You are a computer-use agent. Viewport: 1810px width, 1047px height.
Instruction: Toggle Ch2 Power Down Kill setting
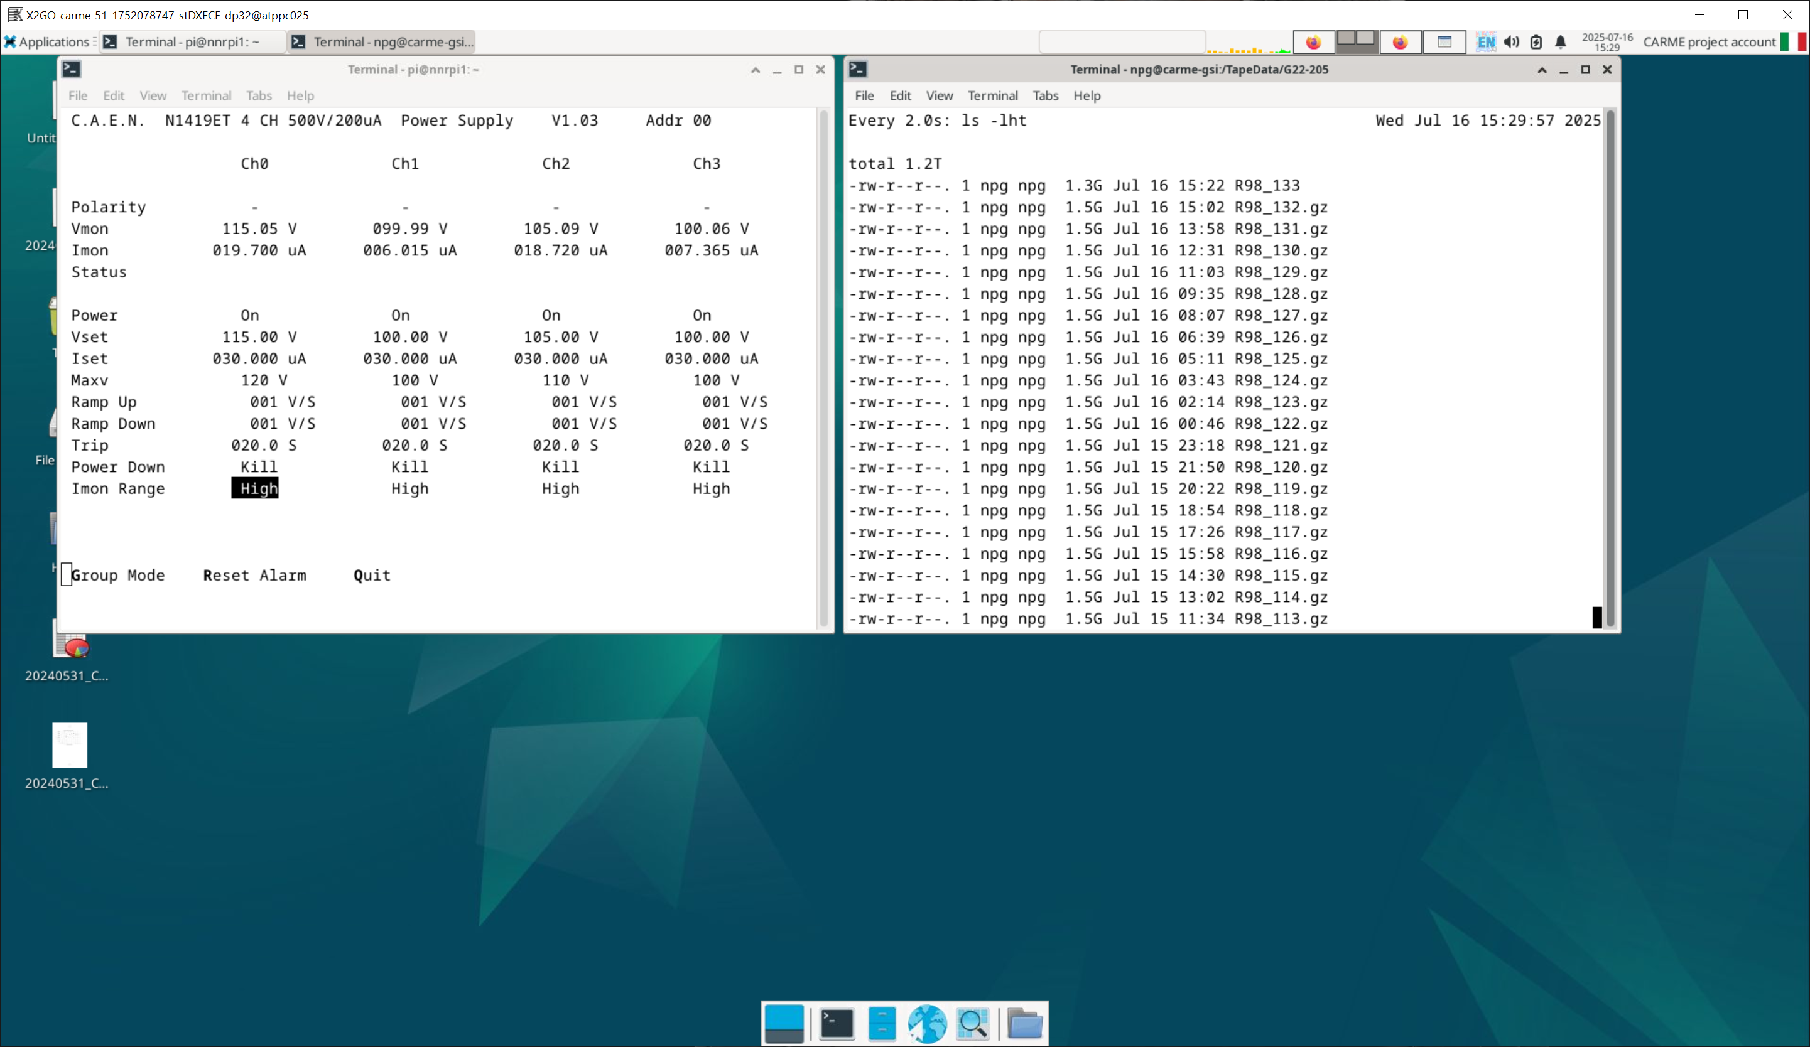(560, 468)
